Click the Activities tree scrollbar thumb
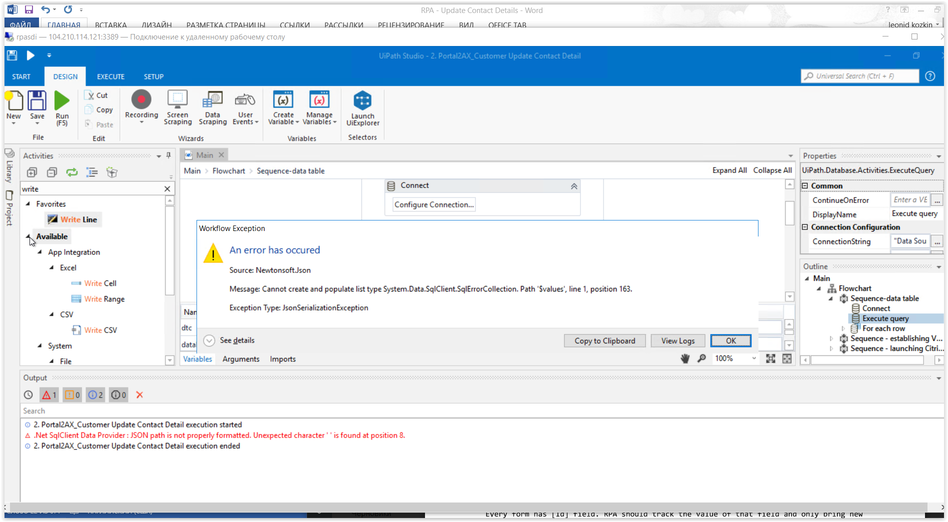Viewport: 948px width, 522px height. click(x=169, y=250)
